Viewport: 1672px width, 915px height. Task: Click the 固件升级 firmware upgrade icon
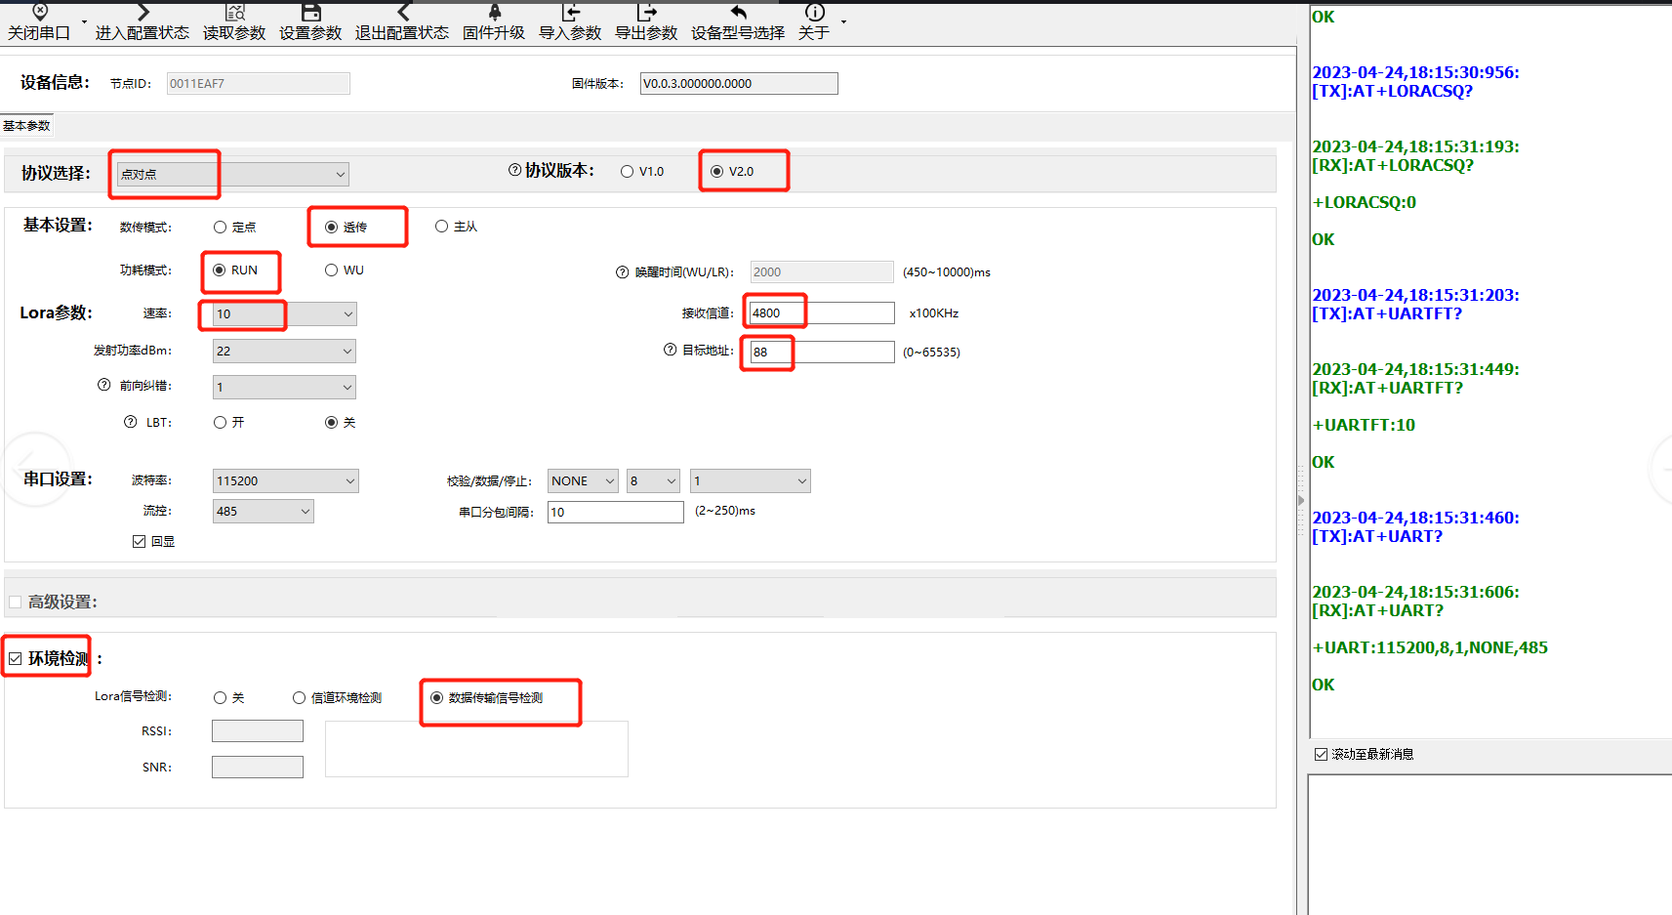[494, 13]
